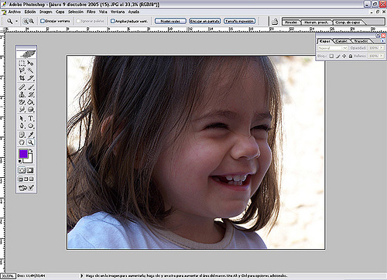Choose the Eyedropper tool
This screenshot has height=280, width=387.
pyautogui.click(x=31, y=135)
